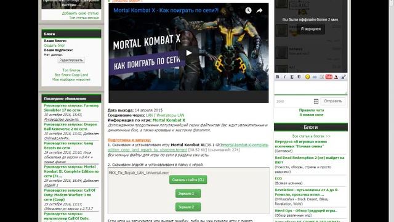The height and width of the screenshot is (222, 394).
Task: Choose text color with the red A icon
Action: [x=336, y=76]
